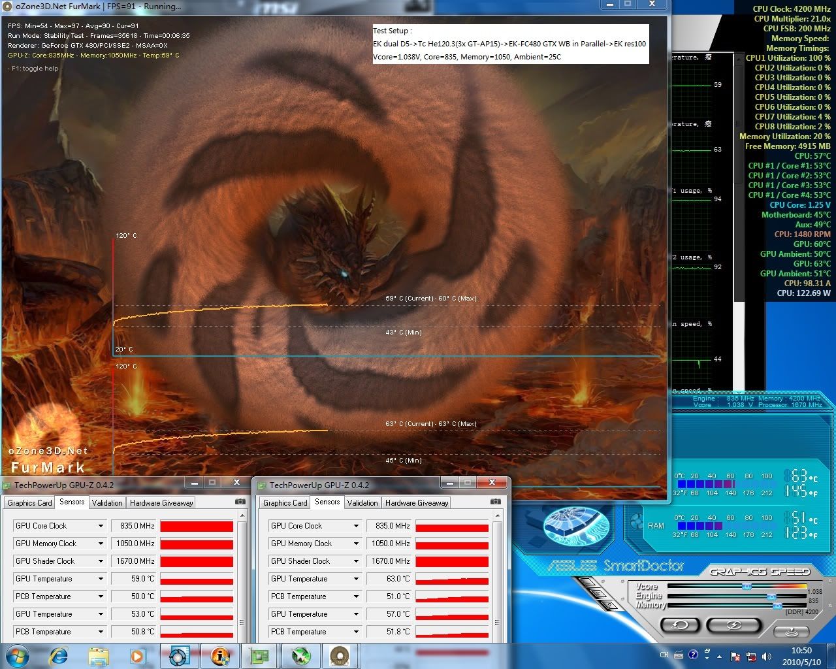Click the camera screenshot icon in right GPU-Z window
836x669 pixels.
[496, 502]
